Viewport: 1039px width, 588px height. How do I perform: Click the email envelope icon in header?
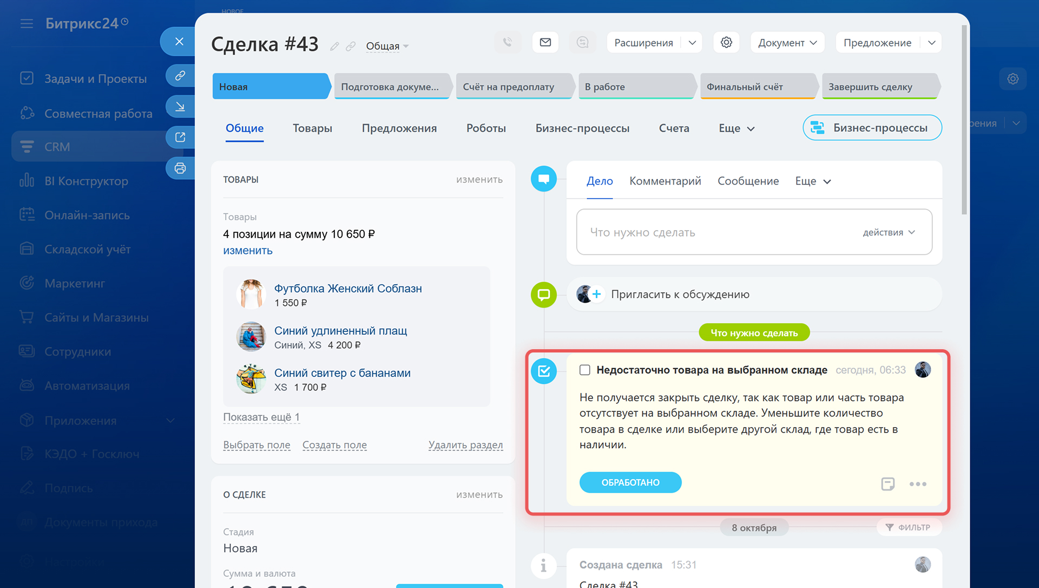(545, 42)
